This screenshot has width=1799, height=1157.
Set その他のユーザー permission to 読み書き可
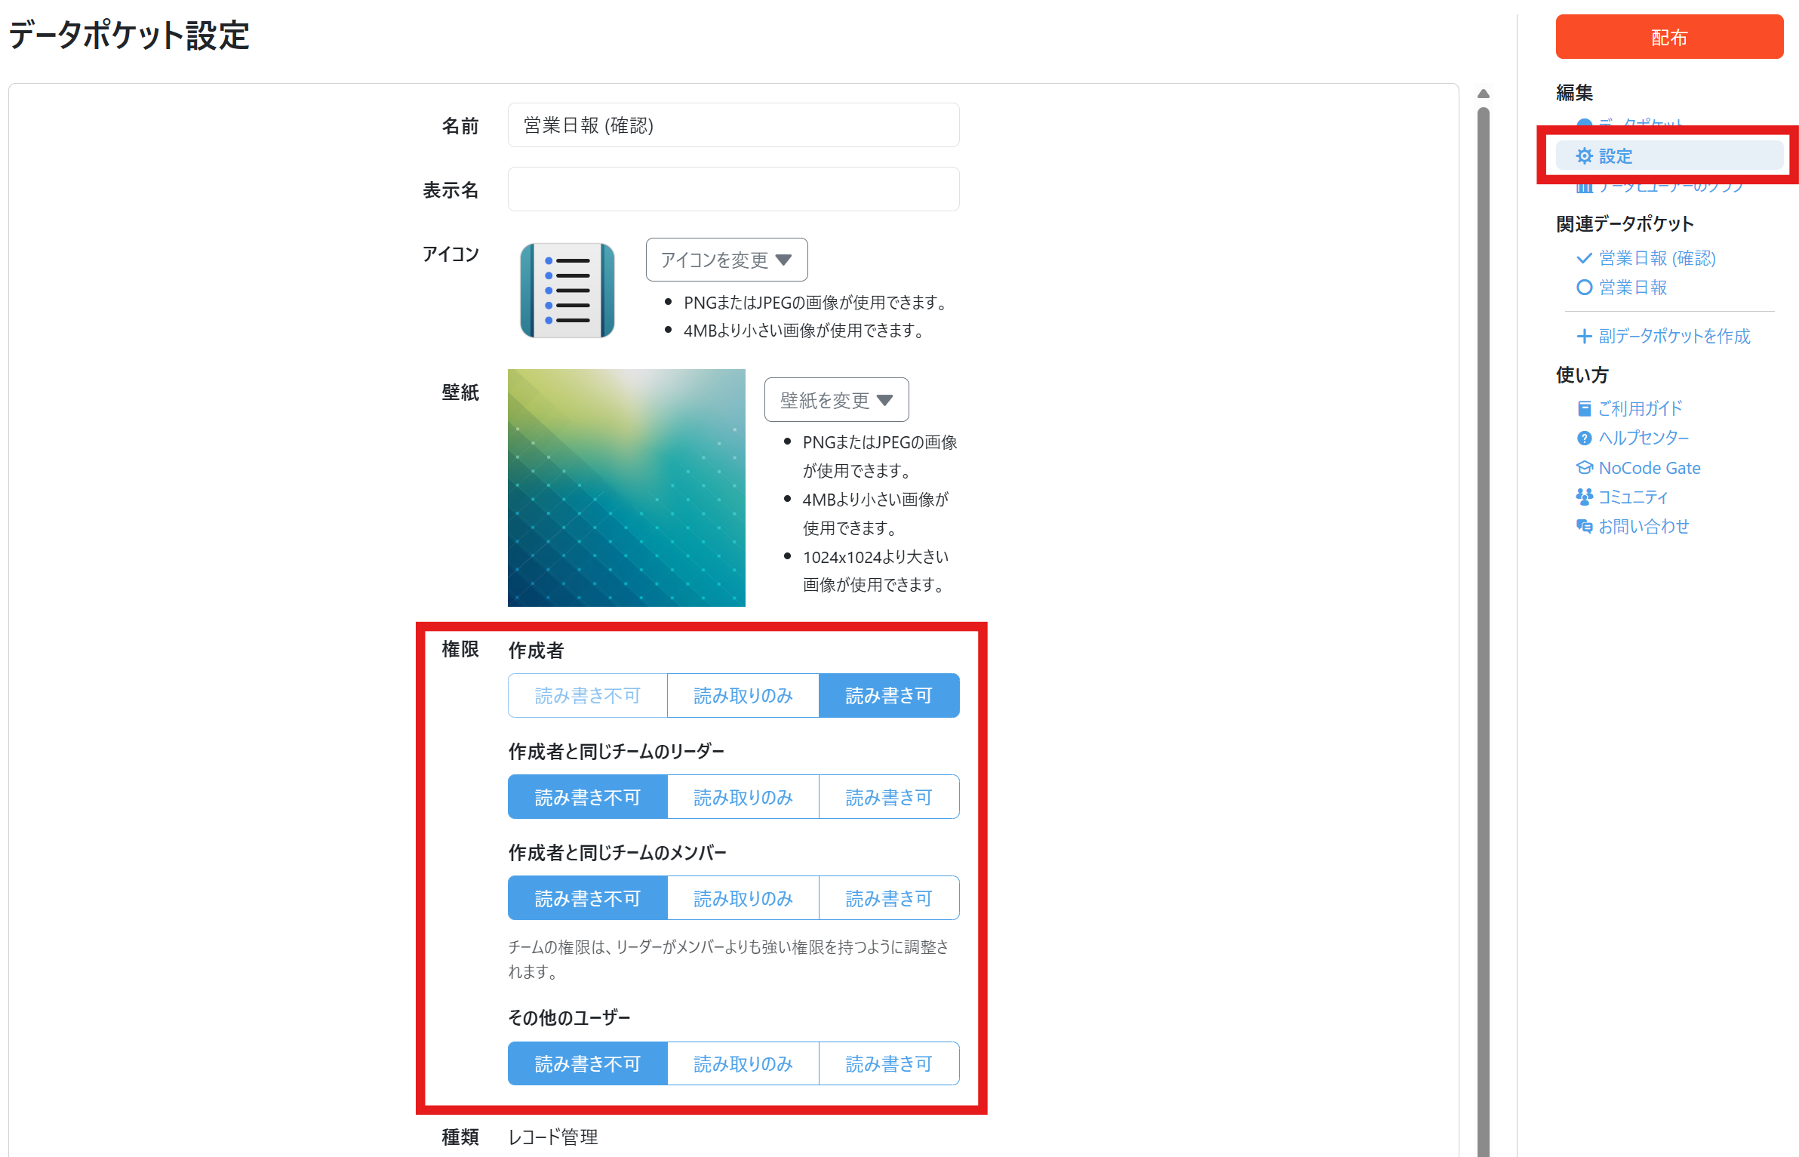888,1063
